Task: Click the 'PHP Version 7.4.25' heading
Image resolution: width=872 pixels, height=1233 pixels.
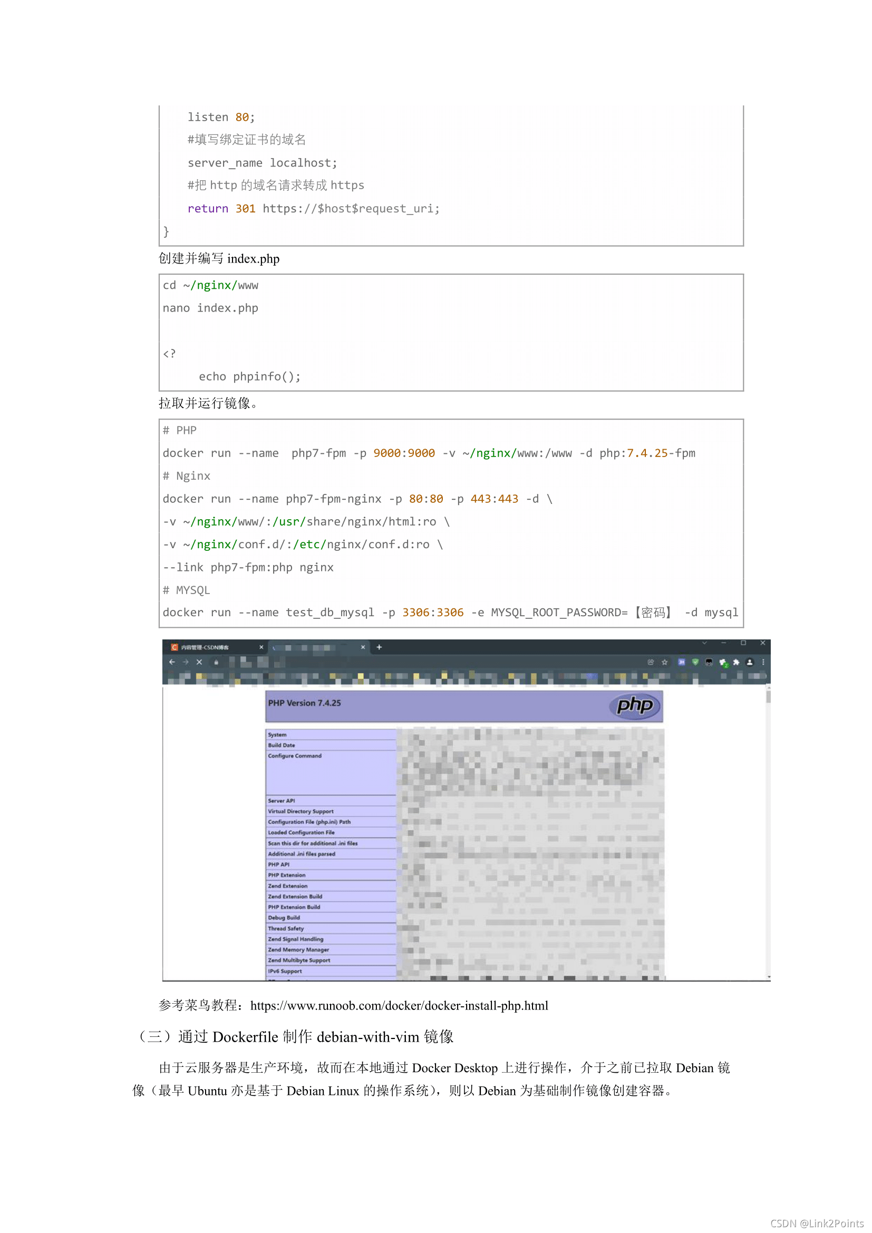Action: (304, 703)
